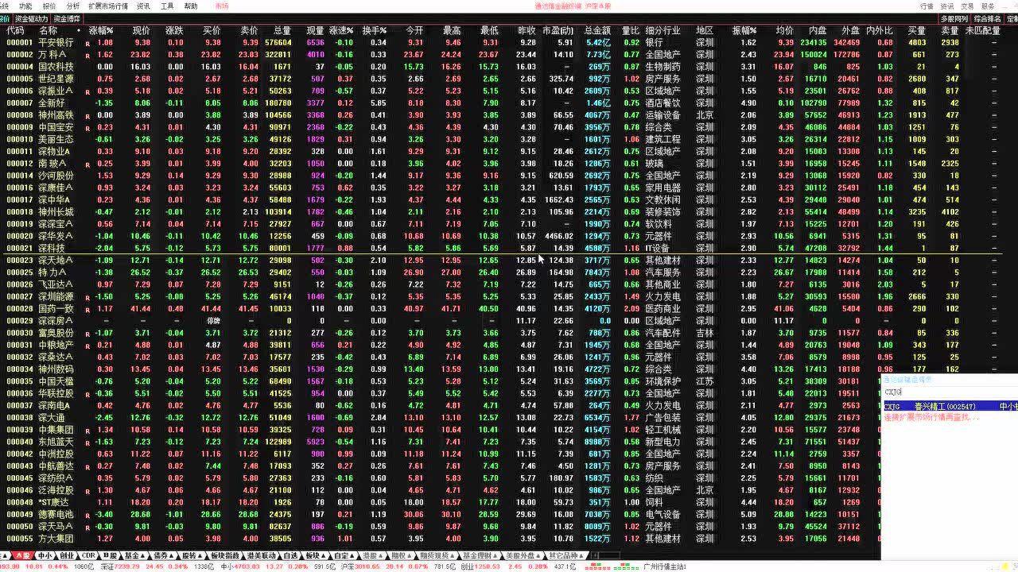Viewport: 1018px width, 572px height.
Task: Click the CXJG search input in popup
Action: click(950, 392)
